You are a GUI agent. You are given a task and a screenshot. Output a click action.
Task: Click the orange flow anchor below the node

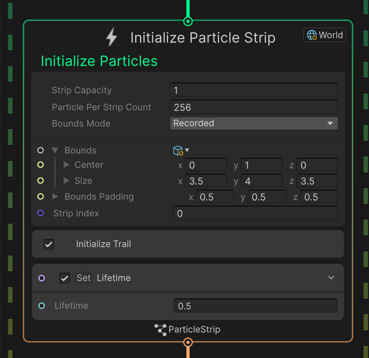click(x=188, y=342)
